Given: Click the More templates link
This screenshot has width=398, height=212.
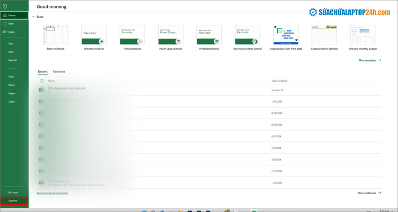Looking at the screenshot, I should [369, 60].
